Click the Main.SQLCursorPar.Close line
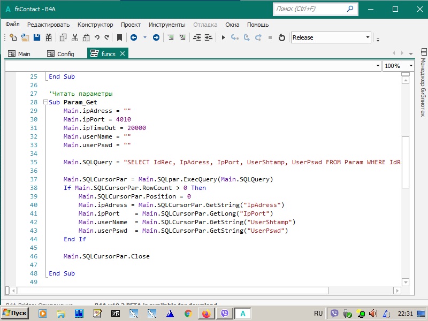The width and height of the screenshot is (428, 321). (x=106, y=256)
